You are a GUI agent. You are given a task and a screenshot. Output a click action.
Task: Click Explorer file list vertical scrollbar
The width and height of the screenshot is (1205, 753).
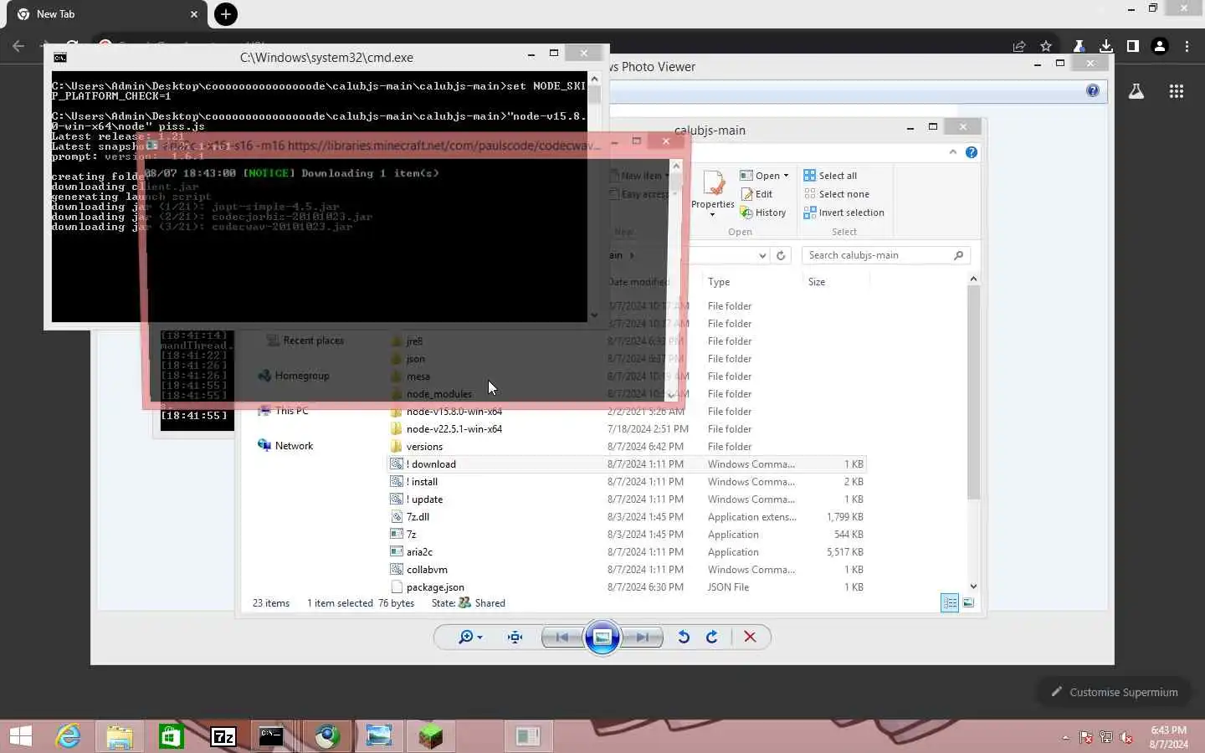(x=973, y=392)
